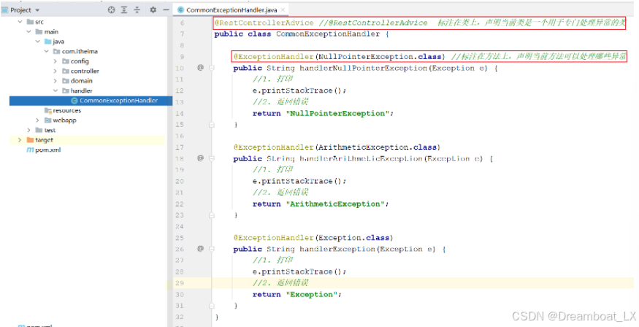Open Project panel settings gear

coord(153,9)
